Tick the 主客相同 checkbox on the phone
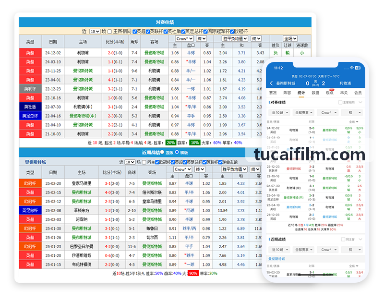Image resolution: width=384 pixels, height=300 pixels. (x=340, y=102)
